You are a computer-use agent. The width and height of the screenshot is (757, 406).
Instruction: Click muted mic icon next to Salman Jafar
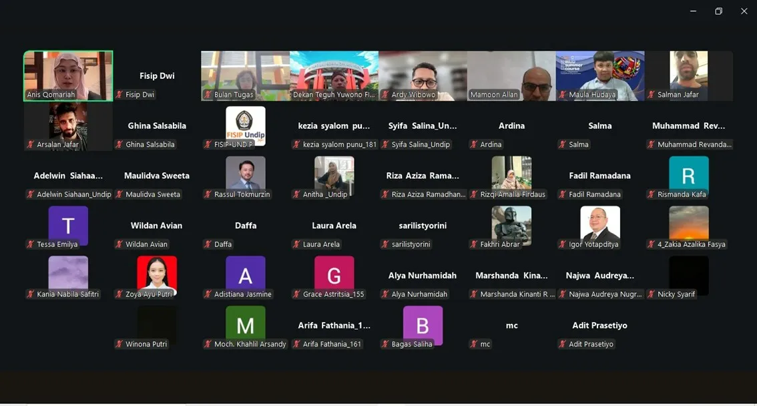[x=652, y=95]
